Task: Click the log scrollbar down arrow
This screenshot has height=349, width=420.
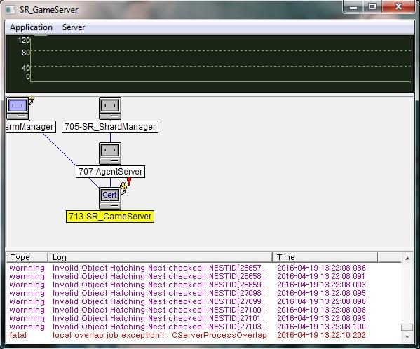Action: coord(407,336)
